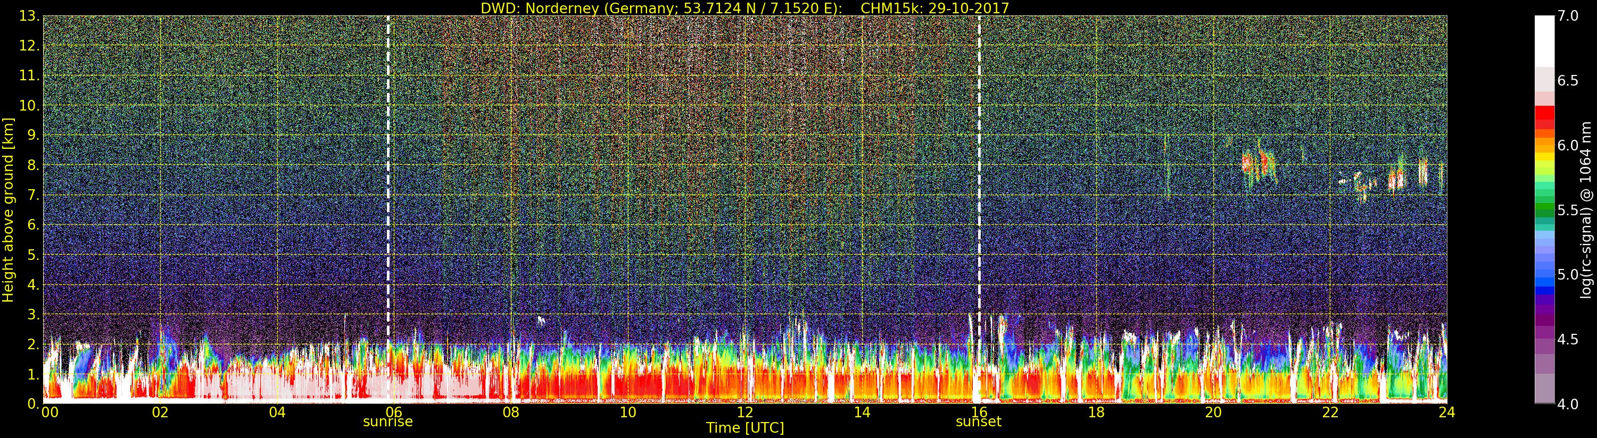
Task: Click the 4.0 label on the colorbar
Action: tap(1568, 404)
